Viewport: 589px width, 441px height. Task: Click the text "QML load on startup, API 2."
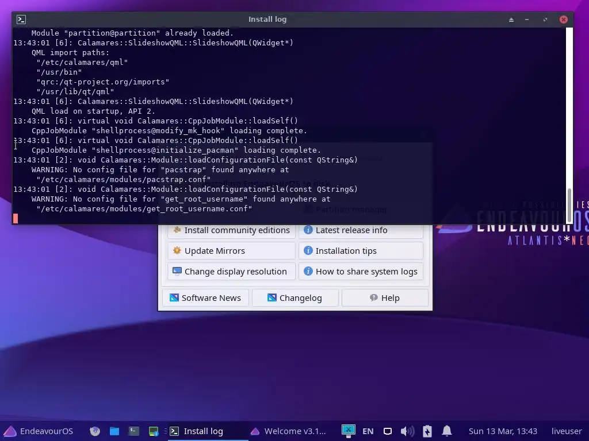point(93,111)
